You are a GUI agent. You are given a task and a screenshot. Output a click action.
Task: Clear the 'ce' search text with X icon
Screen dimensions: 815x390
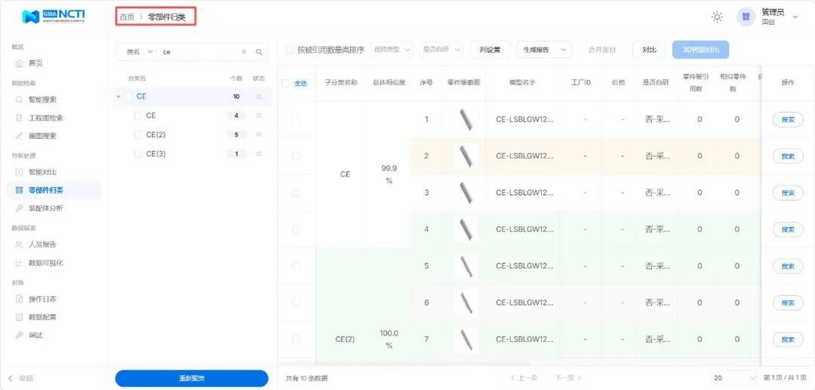(244, 52)
